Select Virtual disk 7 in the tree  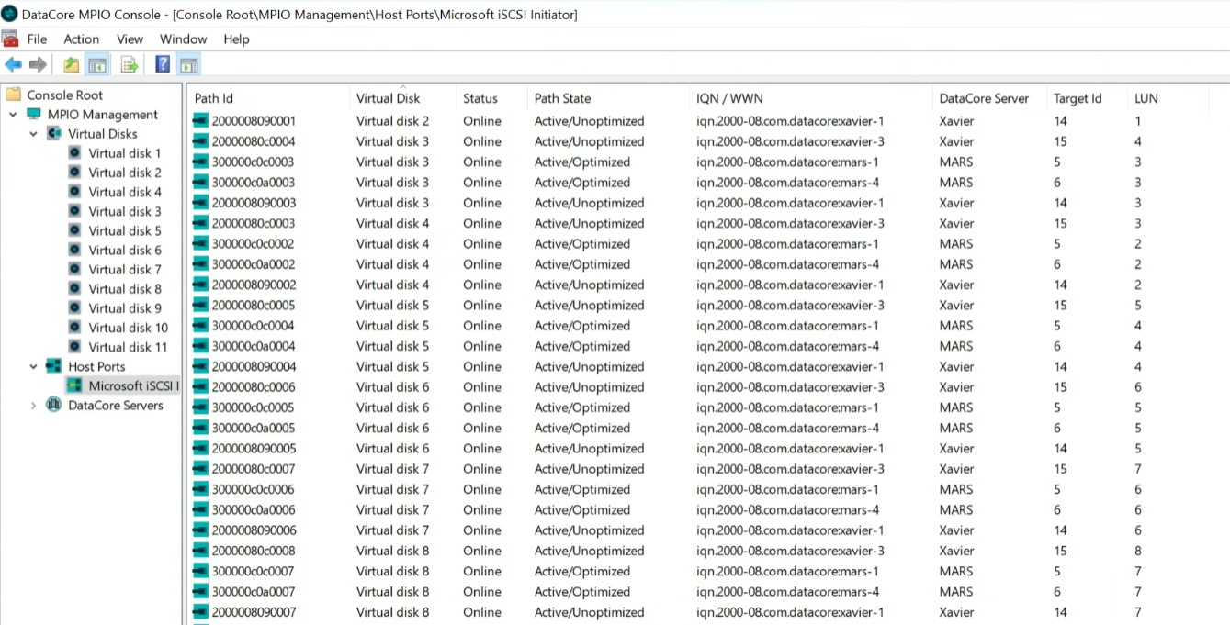point(124,270)
